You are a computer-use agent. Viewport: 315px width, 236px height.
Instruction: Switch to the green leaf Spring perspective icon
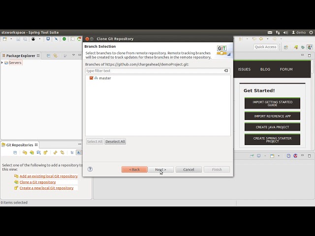click(296, 47)
